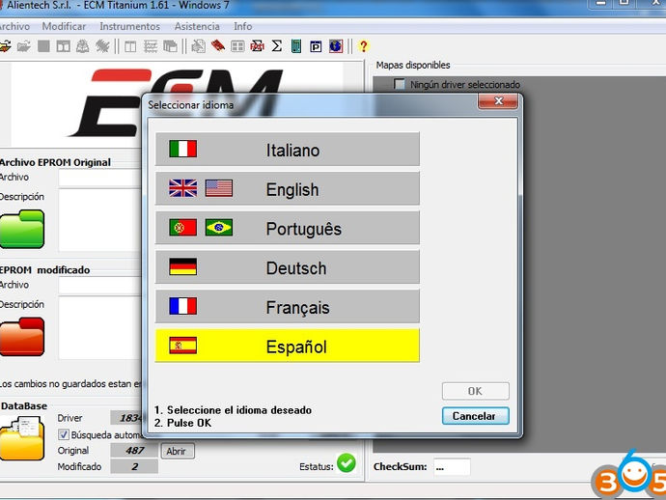Click the modified EPROM Descripción box
The height and width of the screenshot is (500, 666).
click(x=99, y=328)
